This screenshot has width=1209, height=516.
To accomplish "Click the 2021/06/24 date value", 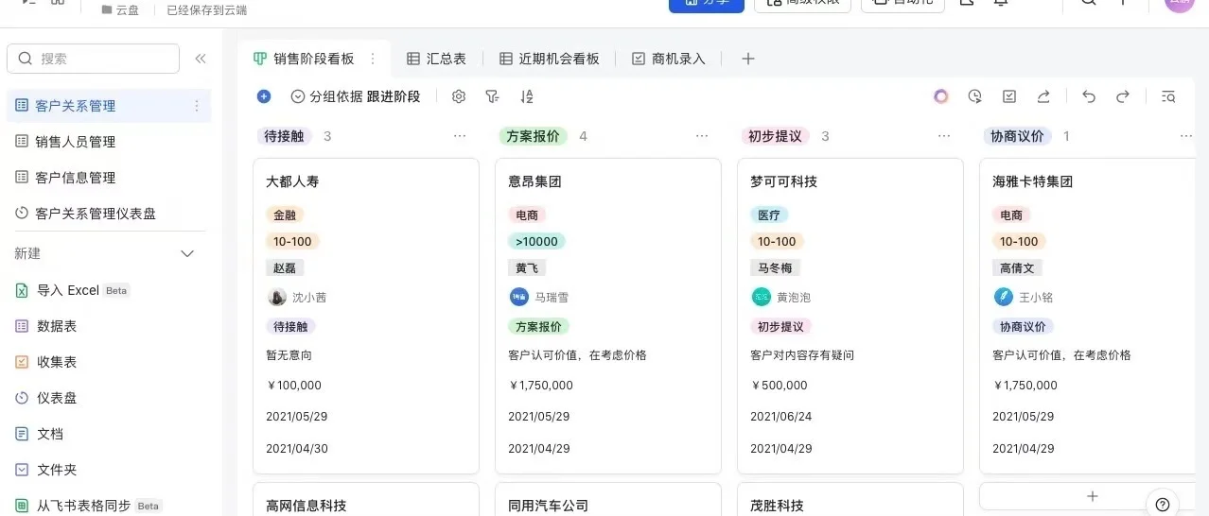I will click(x=781, y=417).
